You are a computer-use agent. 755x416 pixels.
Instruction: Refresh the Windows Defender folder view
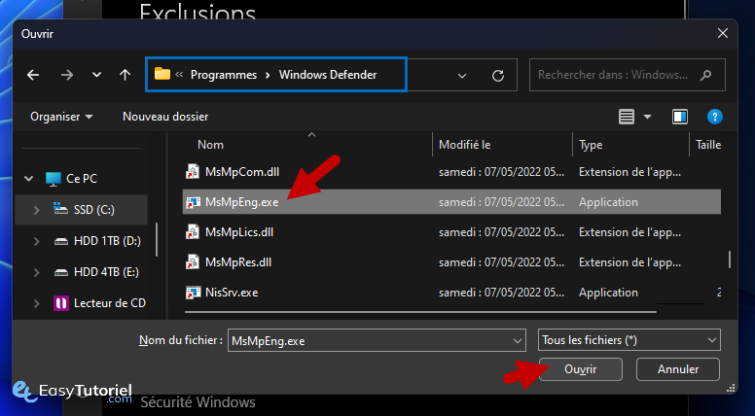click(x=498, y=75)
